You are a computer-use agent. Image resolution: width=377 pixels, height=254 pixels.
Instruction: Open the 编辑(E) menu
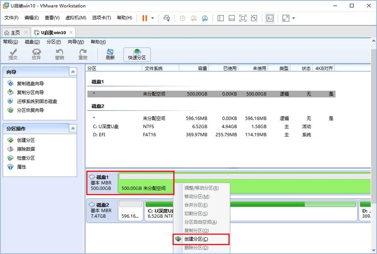(x=31, y=17)
